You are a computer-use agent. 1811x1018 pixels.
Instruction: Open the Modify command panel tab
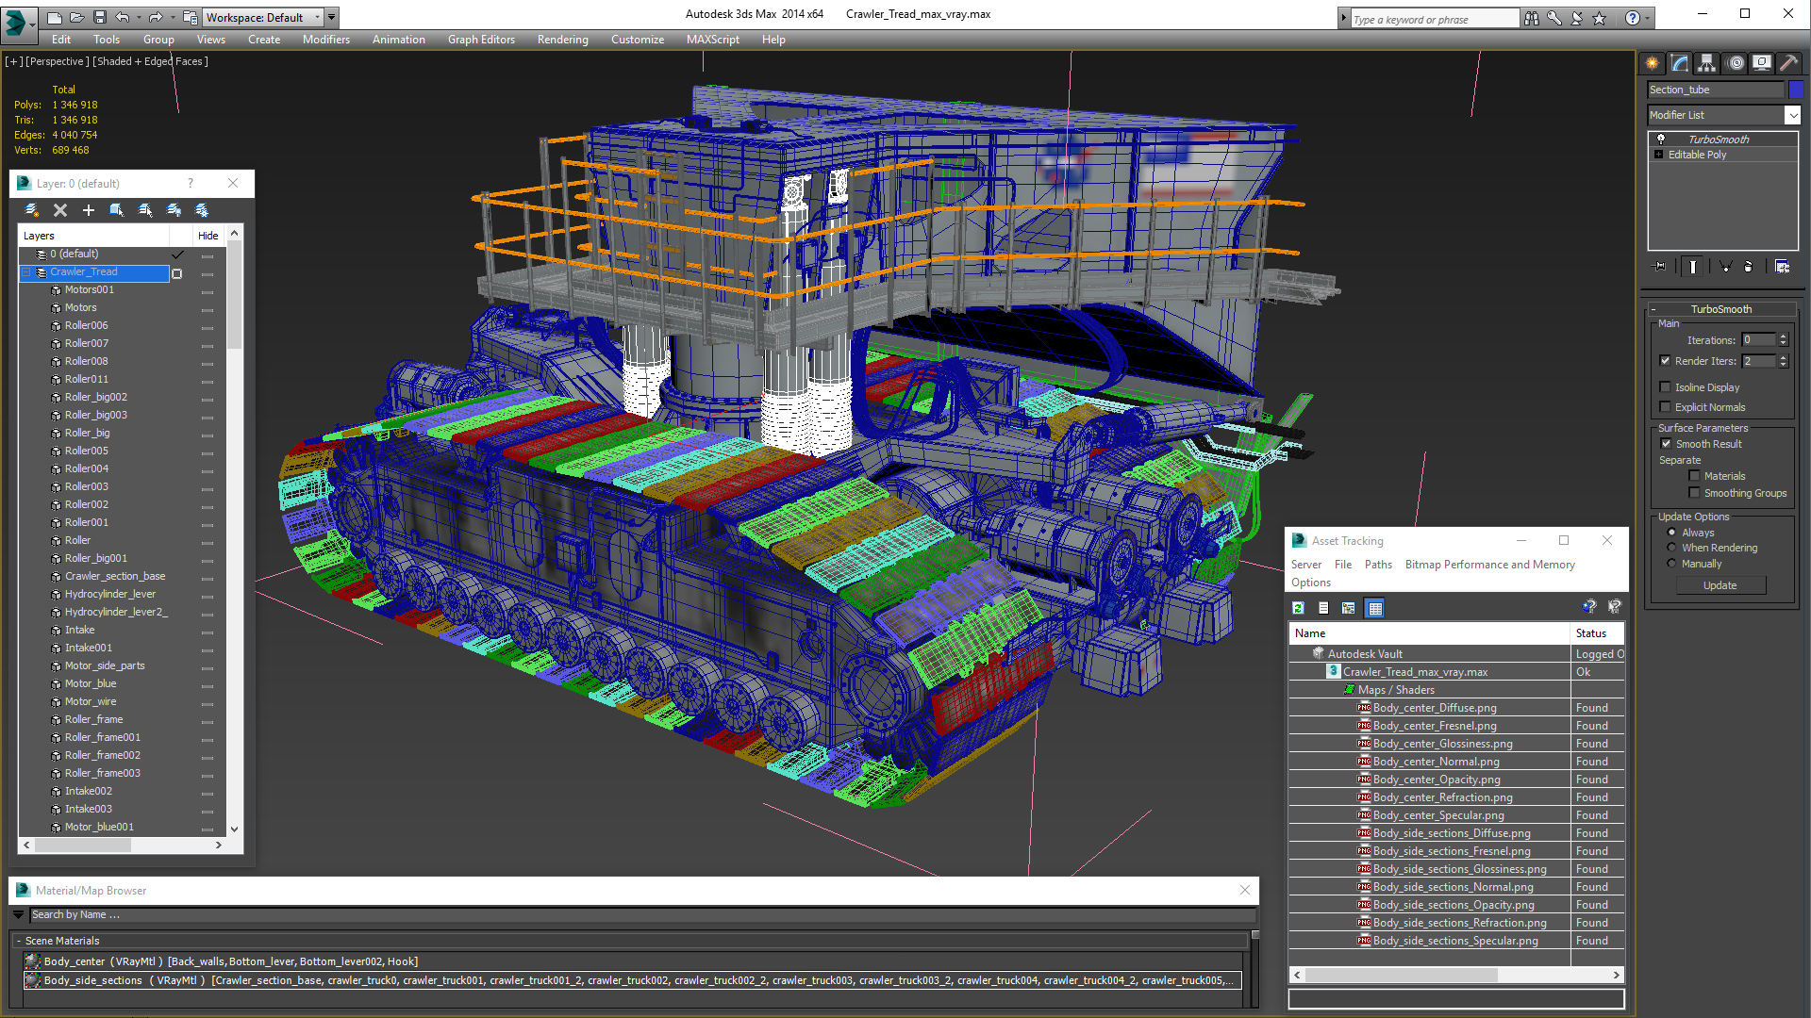coord(1680,63)
